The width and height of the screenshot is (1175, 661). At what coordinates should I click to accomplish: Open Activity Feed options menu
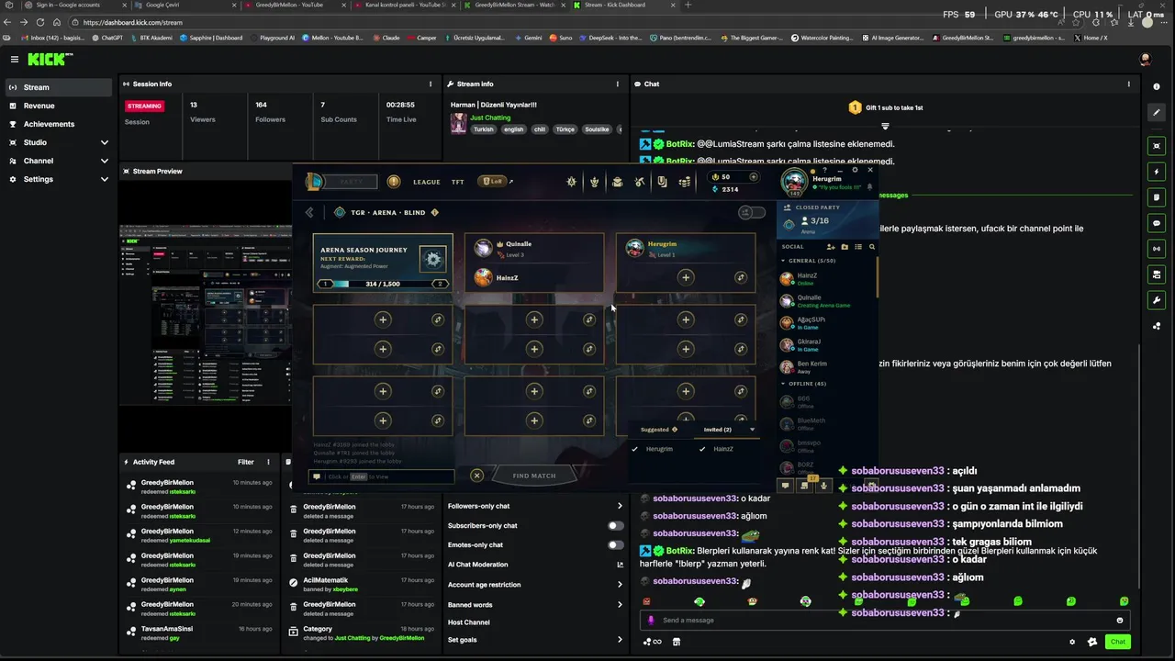click(269, 462)
